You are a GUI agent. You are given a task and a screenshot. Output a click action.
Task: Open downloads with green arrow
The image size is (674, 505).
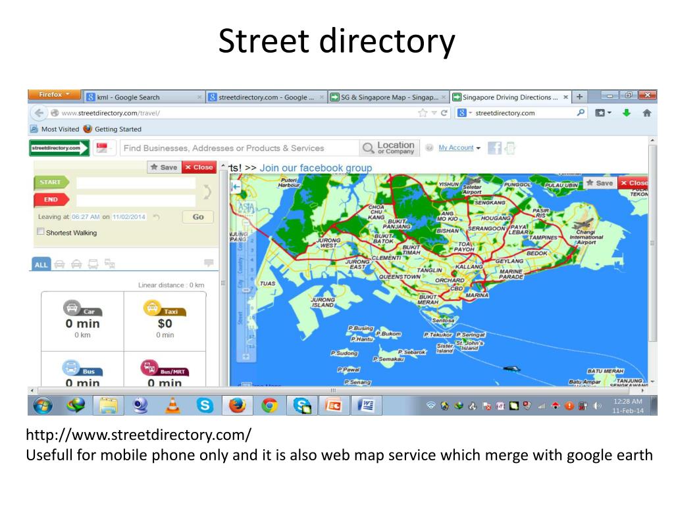pos(627,113)
